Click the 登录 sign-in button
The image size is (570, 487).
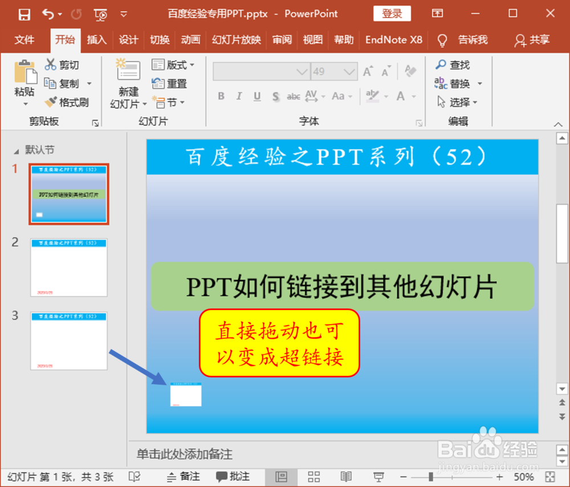click(392, 14)
